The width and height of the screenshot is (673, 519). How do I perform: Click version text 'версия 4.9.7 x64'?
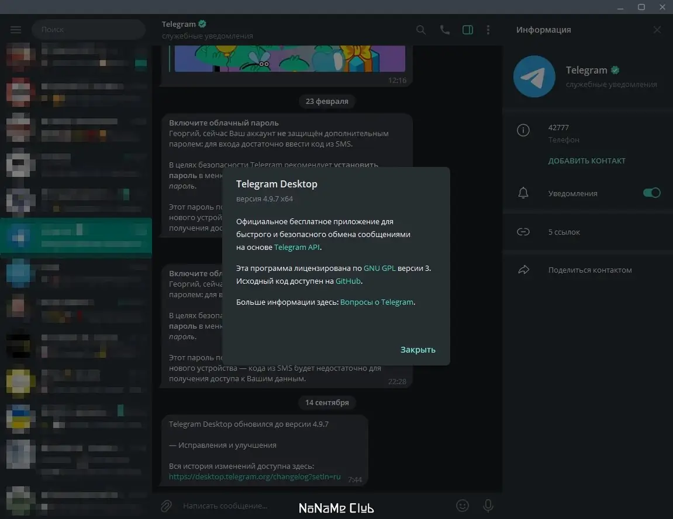click(264, 199)
